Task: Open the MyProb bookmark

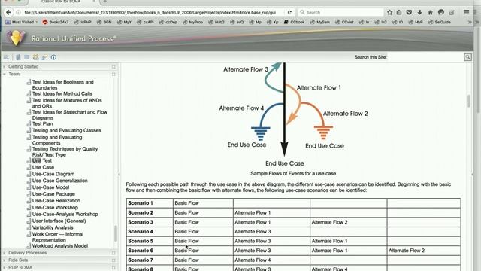Action: tap(192, 22)
